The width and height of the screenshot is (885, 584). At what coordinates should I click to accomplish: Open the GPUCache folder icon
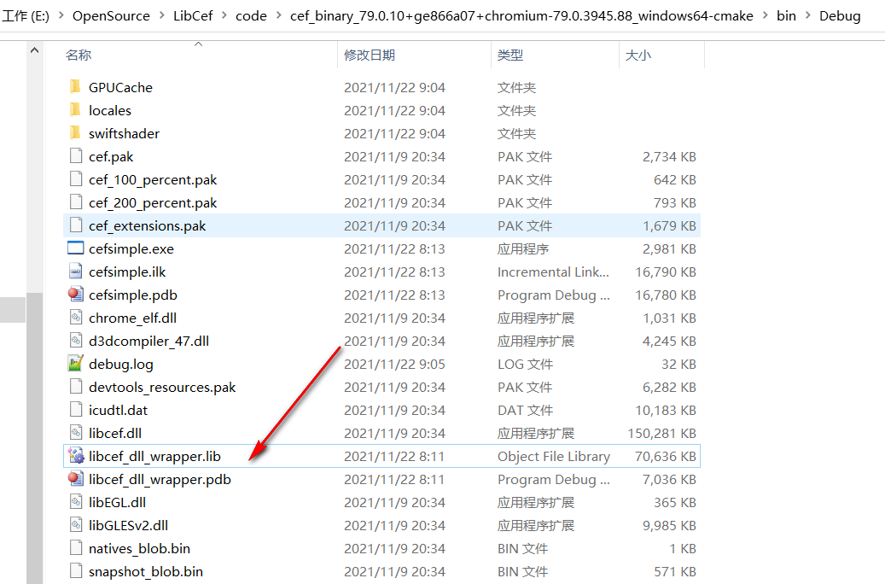click(75, 87)
